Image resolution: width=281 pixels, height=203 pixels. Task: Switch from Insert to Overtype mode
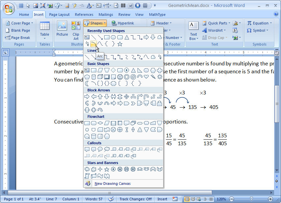(162, 199)
